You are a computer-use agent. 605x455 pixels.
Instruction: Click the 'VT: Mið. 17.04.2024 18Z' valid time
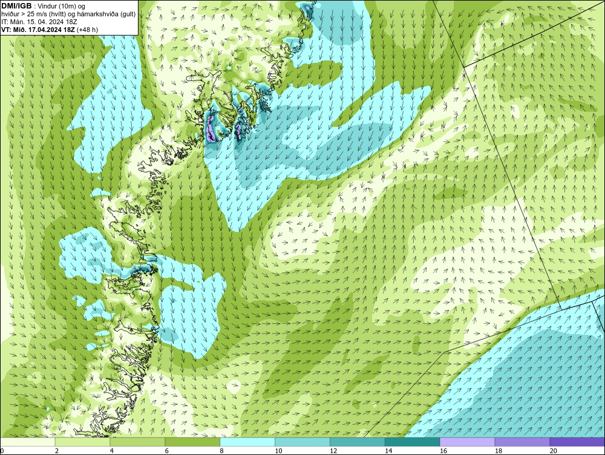tap(38, 30)
